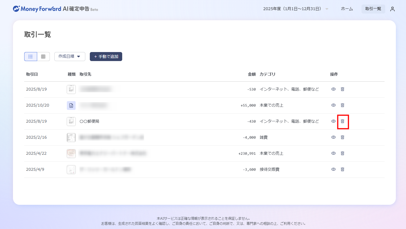The width and height of the screenshot is (406, 229).
Task: Remove the -530 transaction via trash icon
Action: pos(343,89)
